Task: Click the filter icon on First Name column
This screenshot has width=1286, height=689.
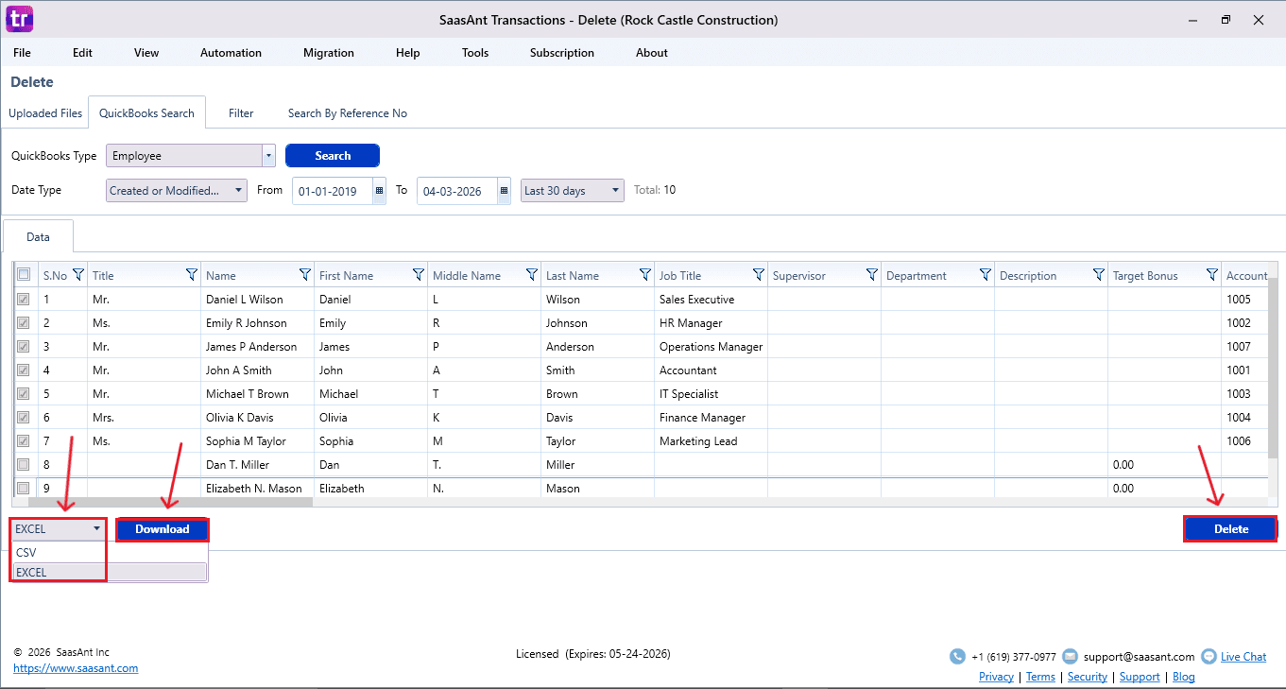Action: 419,275
